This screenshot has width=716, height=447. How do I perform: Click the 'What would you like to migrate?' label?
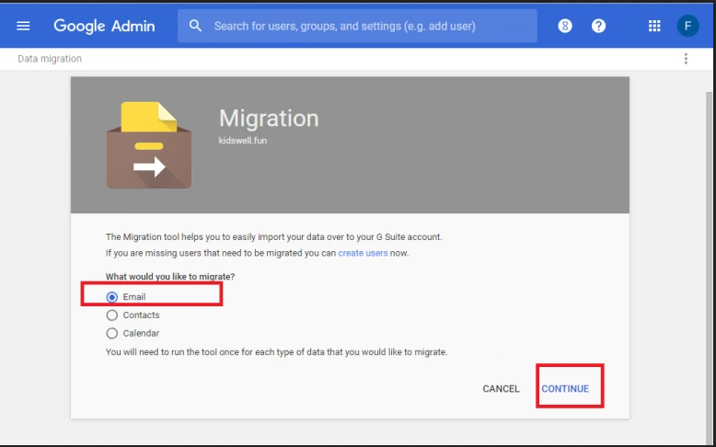pyautogui.click(x=170, y=277)
